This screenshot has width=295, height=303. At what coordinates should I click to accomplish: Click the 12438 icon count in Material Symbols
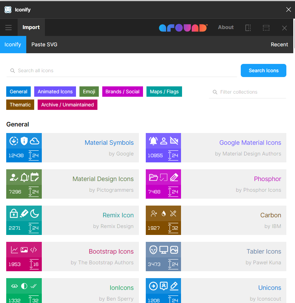pyautogui.click(x=16, y=155)
